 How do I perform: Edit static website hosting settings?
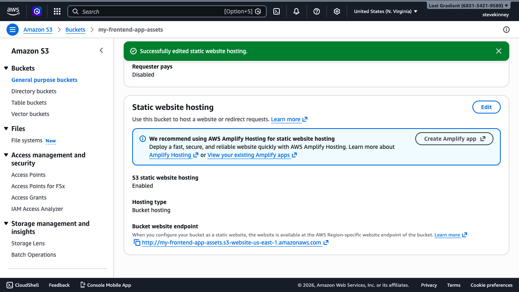[x=487, y=107]
